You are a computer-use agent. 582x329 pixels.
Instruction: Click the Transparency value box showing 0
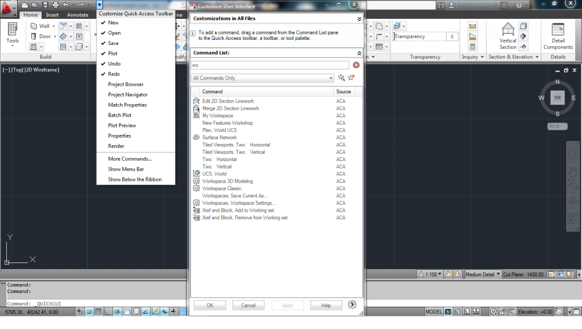[x=452, y=36]
